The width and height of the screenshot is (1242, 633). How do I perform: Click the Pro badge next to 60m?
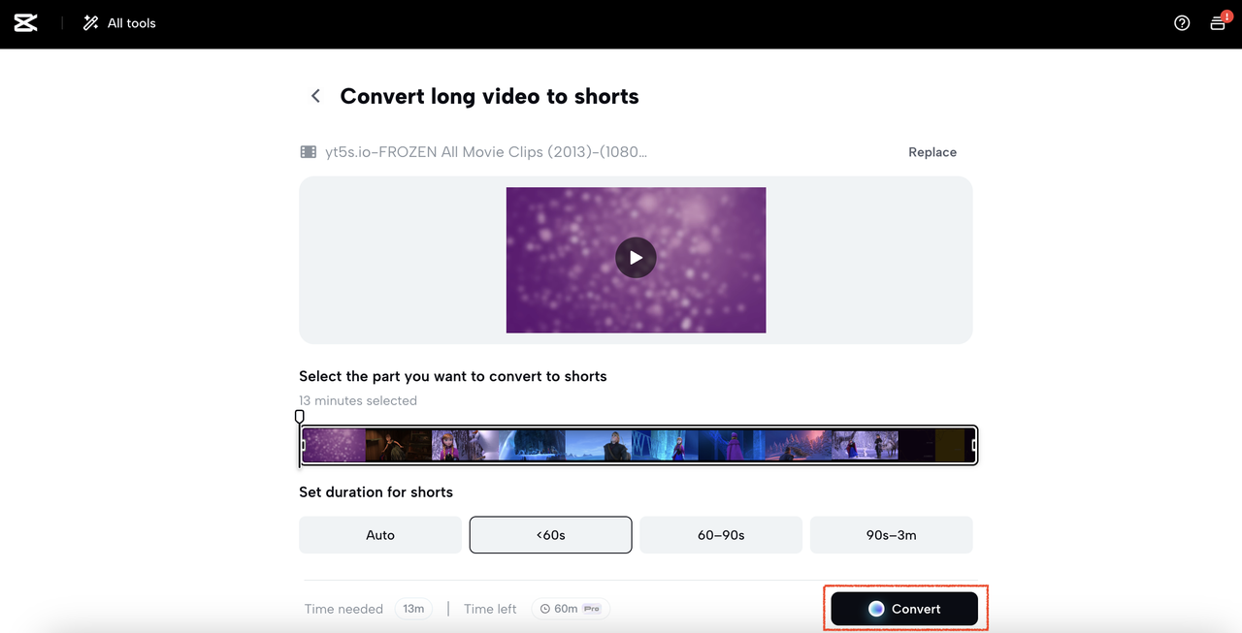click(592, 609)
